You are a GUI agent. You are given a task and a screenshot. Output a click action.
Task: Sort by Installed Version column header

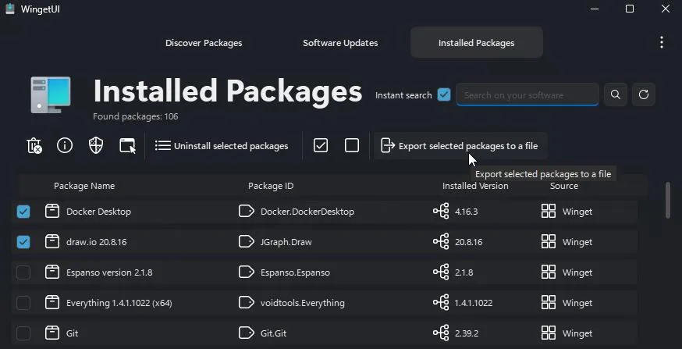coord(475,186)
